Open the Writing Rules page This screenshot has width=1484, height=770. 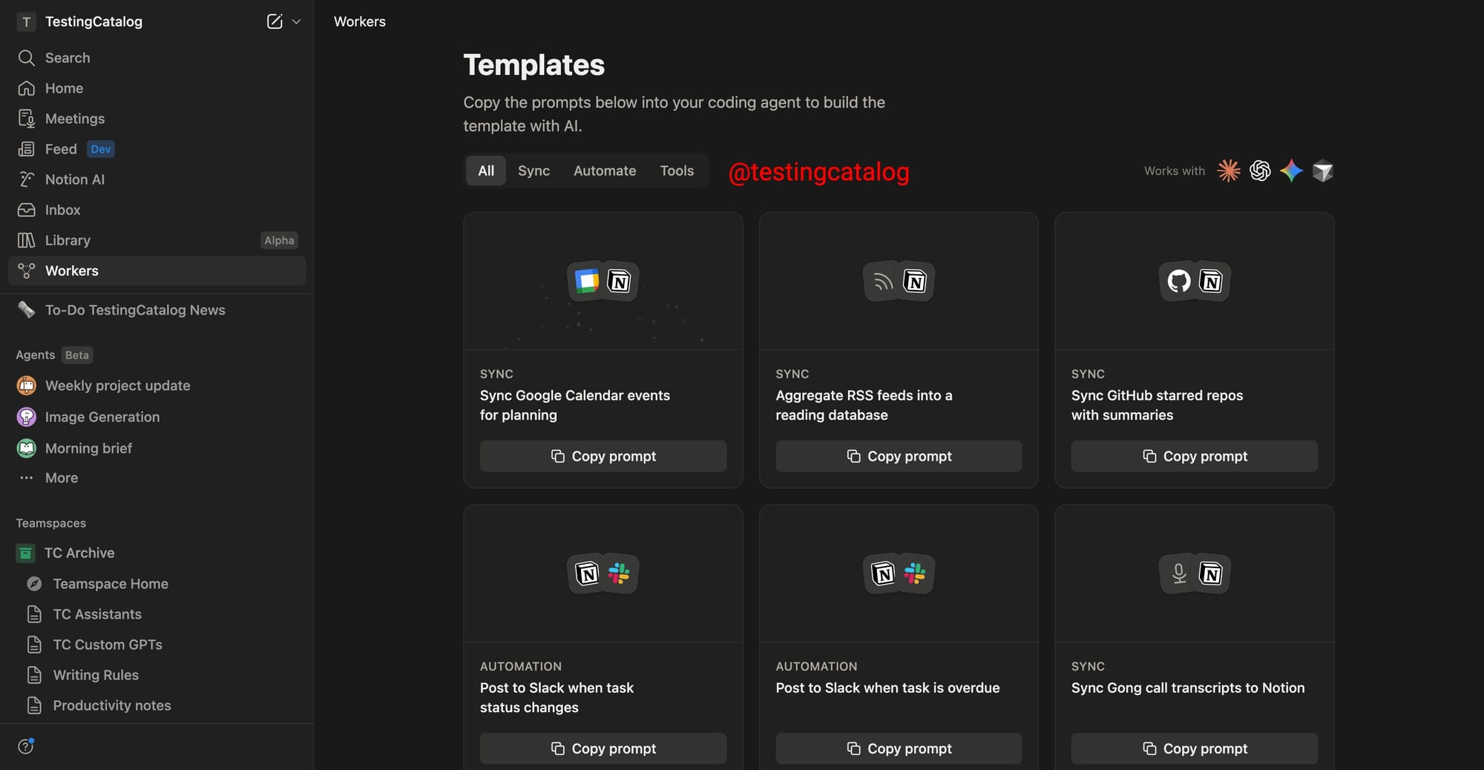point(96,675)
